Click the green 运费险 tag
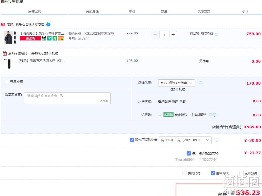Screen dimensions: 262x196 click(168, 115)
